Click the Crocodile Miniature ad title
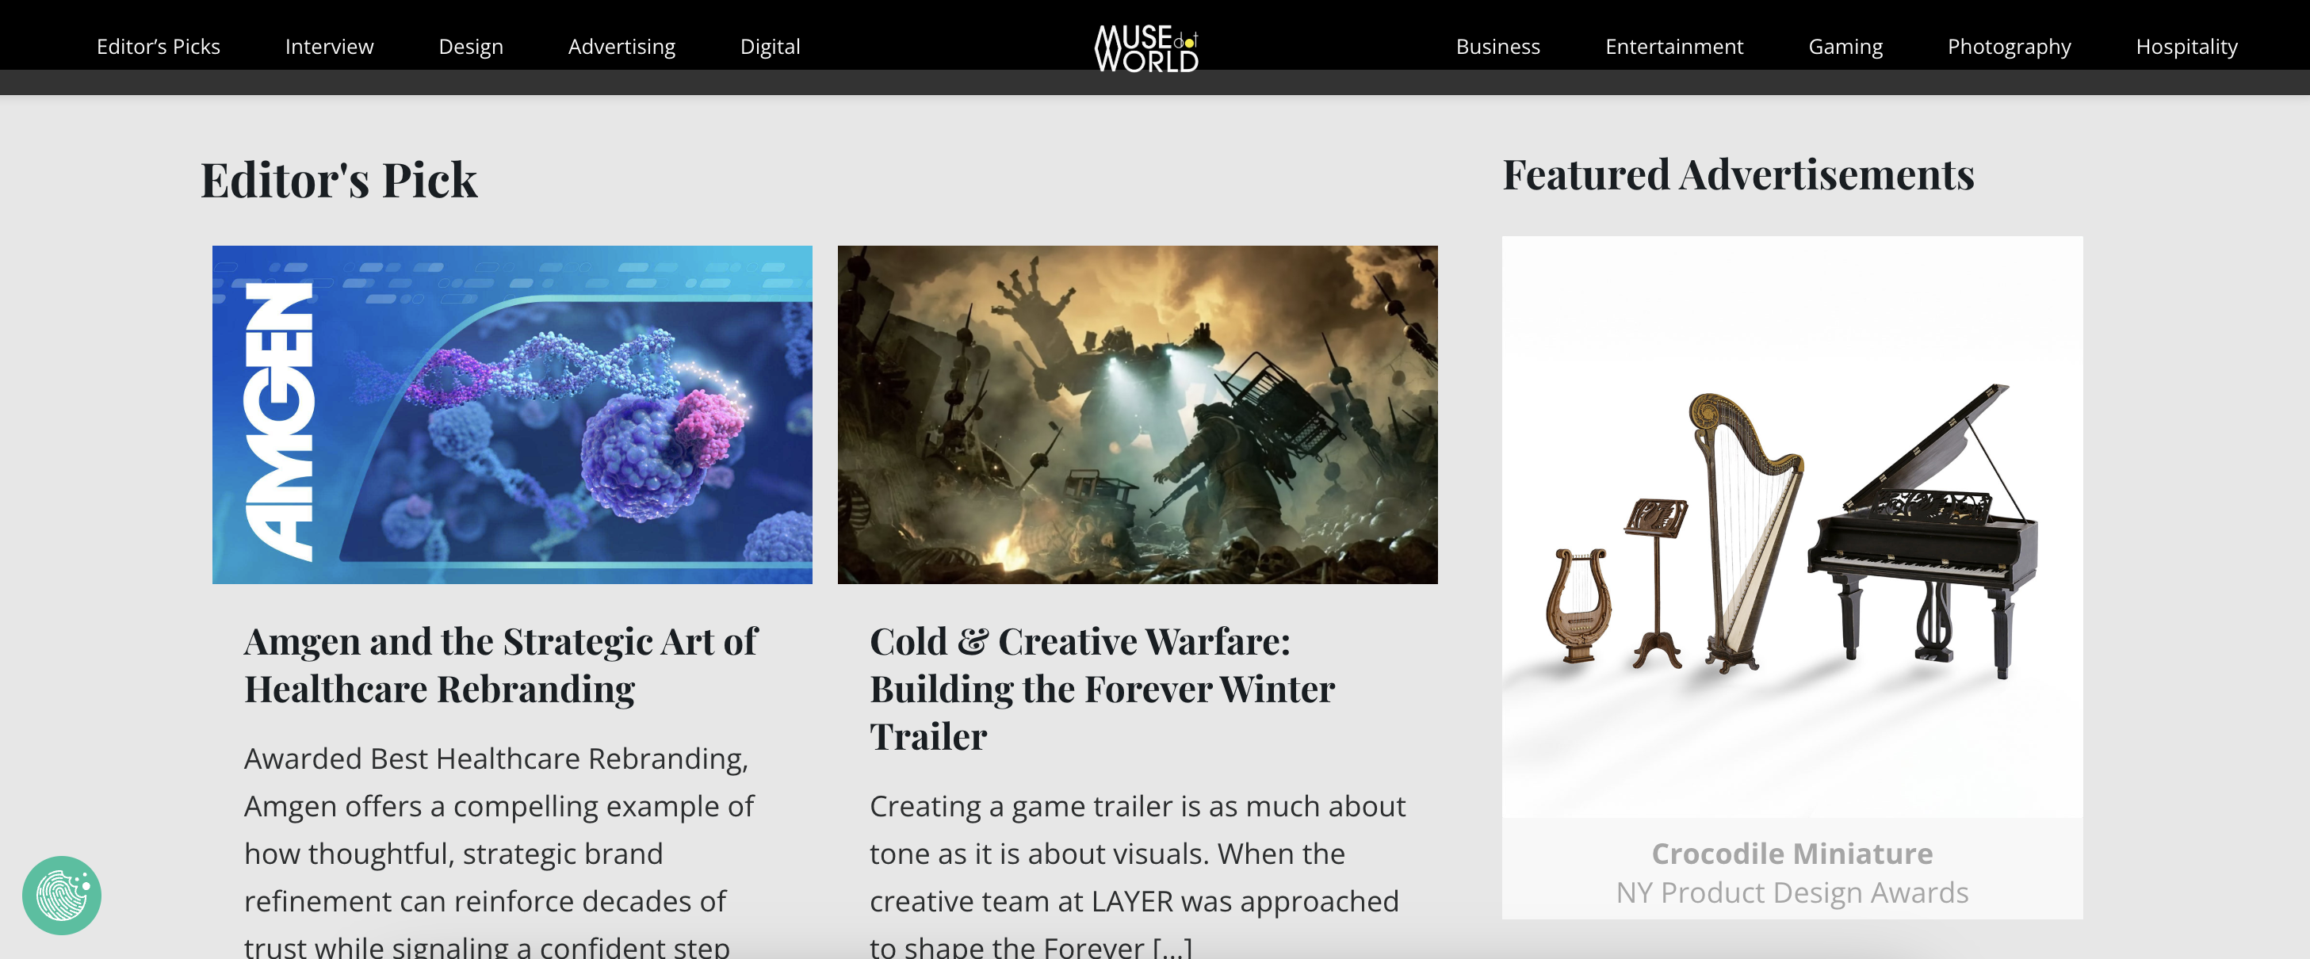Viewport: 2310px width, 959px height. click(x=1792, y=854)
